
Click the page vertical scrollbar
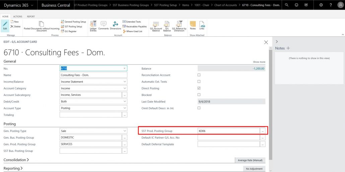(271, 105)
